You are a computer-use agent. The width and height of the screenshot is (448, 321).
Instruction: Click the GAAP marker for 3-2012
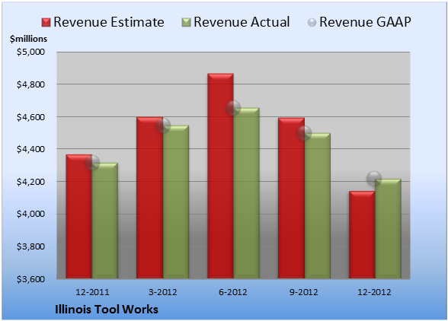tap(163, 126)
